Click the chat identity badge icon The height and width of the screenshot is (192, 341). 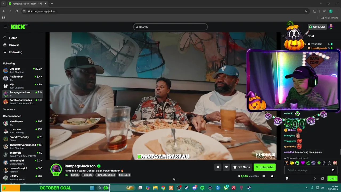click(322, 179)
